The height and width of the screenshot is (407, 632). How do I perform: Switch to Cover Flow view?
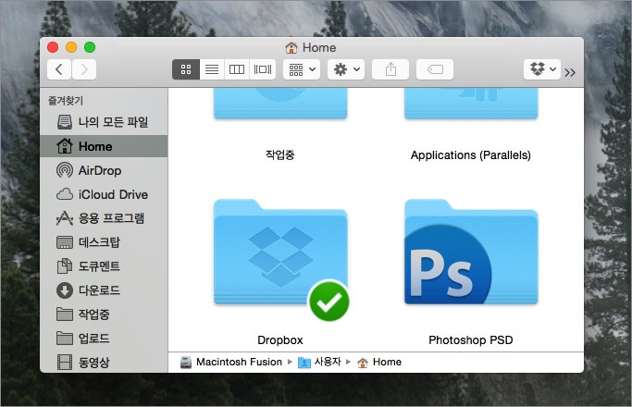coord(263,69)
